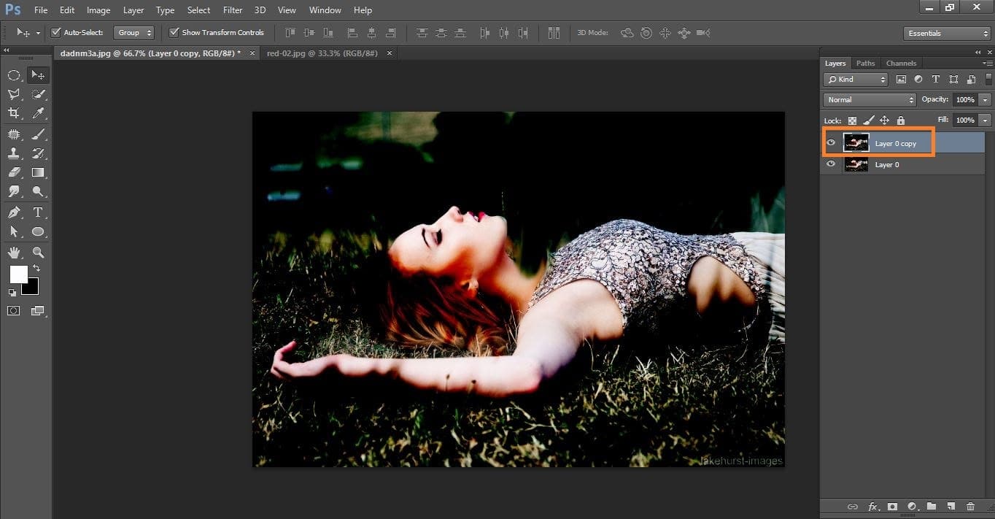Switch to the red-02.jpg document tab

(x=322, y=53)
